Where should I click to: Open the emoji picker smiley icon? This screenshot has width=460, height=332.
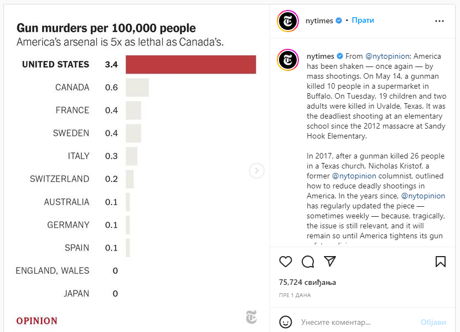click(286, 322)
